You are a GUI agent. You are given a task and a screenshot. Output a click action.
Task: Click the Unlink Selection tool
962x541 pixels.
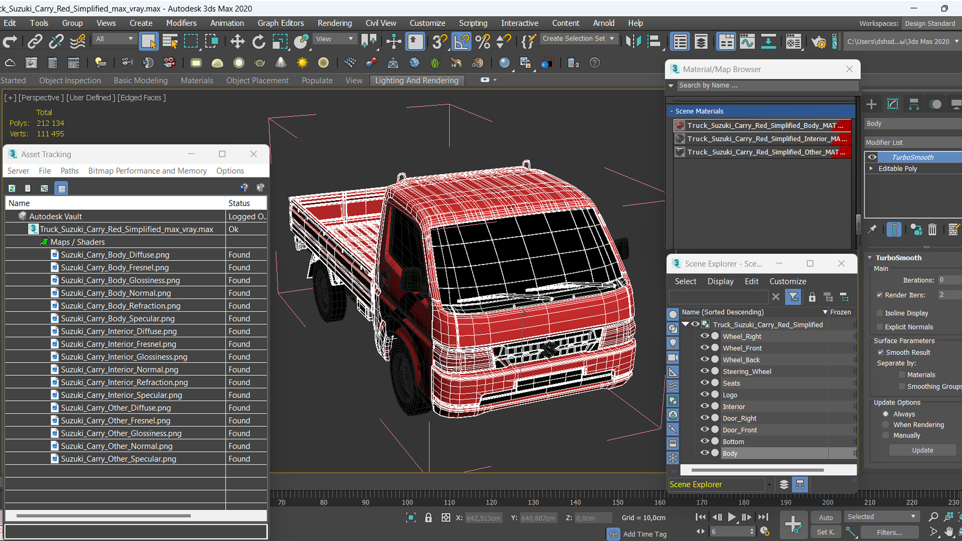tap(56, 42)
